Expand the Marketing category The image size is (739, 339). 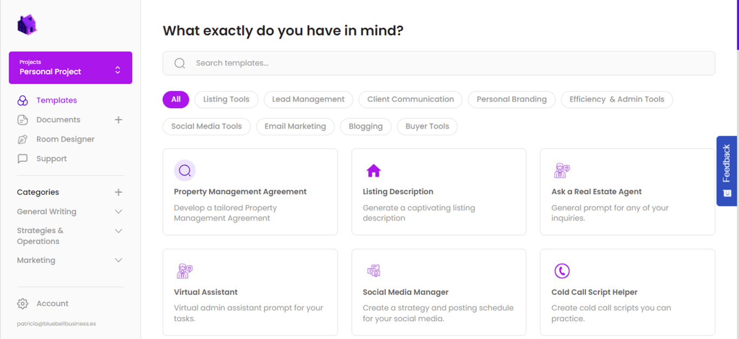(118, 261)
